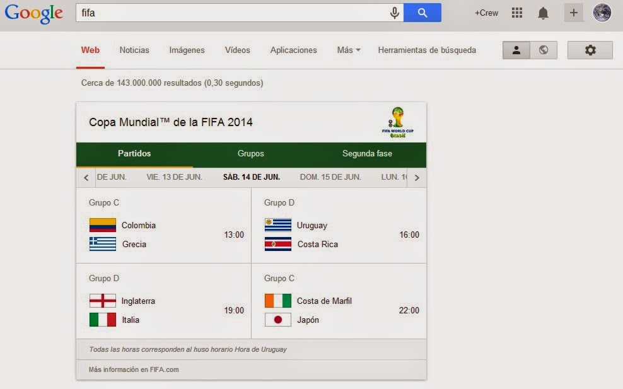Image resolution: width=623 pixels, height=389 pixels.
Task: Click the Inglaterra flag
Action: pyautogui.click(x=103, y=301)
